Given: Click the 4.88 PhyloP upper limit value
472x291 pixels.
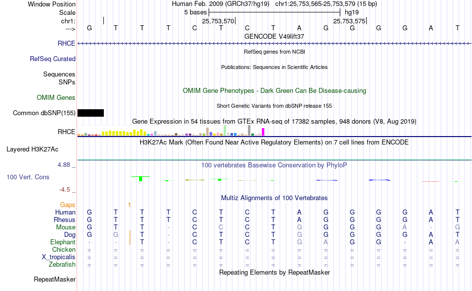Looking at the screenshot, I should tap(64, 165).
